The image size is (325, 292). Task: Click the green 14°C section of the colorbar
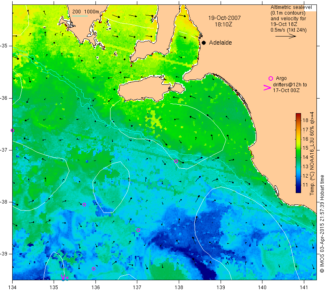pos(298,157)
